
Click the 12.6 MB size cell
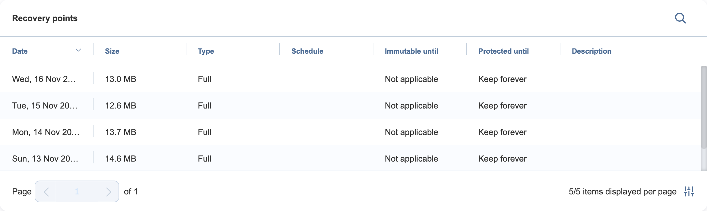coord(121,105)
